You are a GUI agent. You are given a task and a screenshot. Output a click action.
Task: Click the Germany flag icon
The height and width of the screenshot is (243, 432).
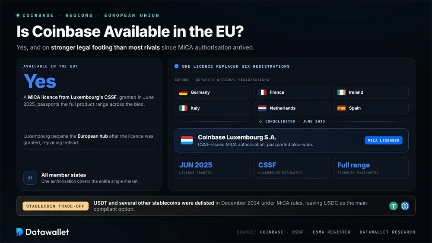pyautogui.click(x=183, y=92)
